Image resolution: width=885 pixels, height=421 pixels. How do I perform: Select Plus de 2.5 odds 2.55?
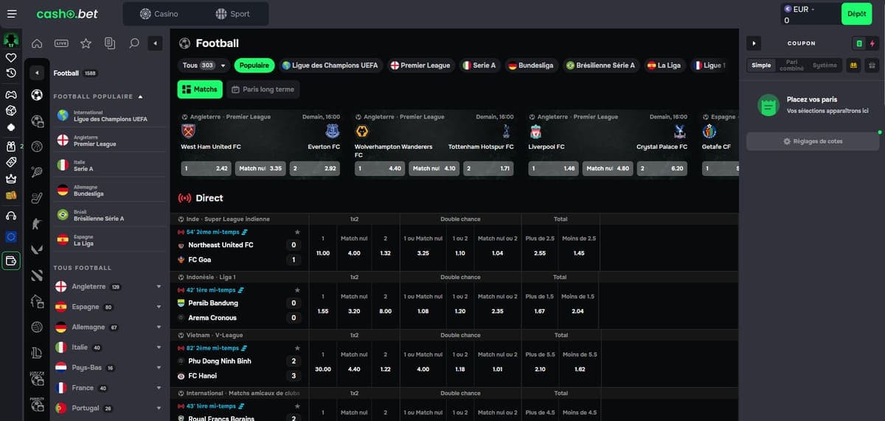pos(540,253)
